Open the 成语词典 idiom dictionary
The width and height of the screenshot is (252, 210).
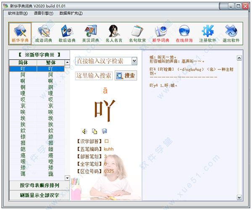pos(44,33)
